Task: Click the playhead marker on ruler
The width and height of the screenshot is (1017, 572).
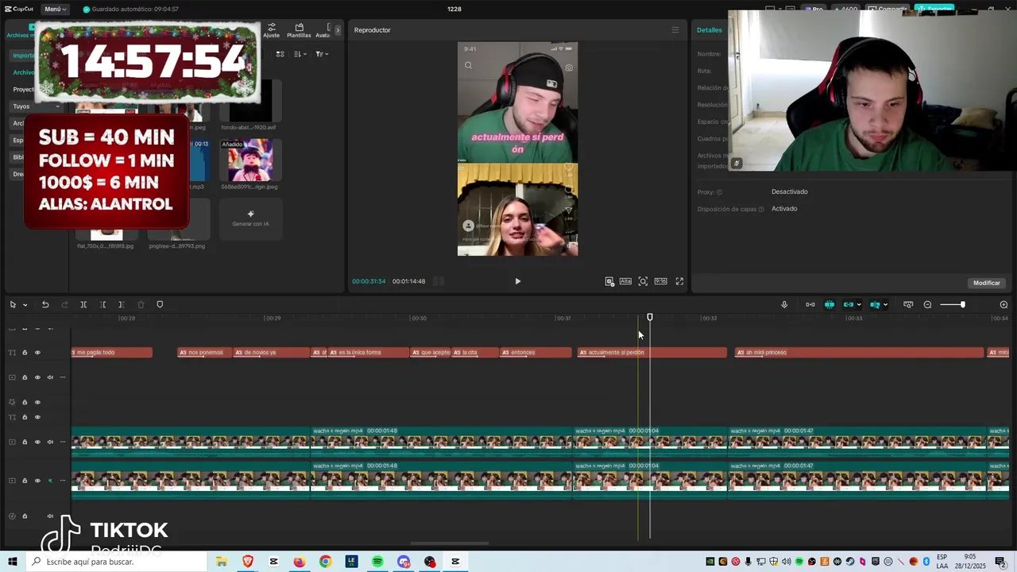Action: point(650,317)
